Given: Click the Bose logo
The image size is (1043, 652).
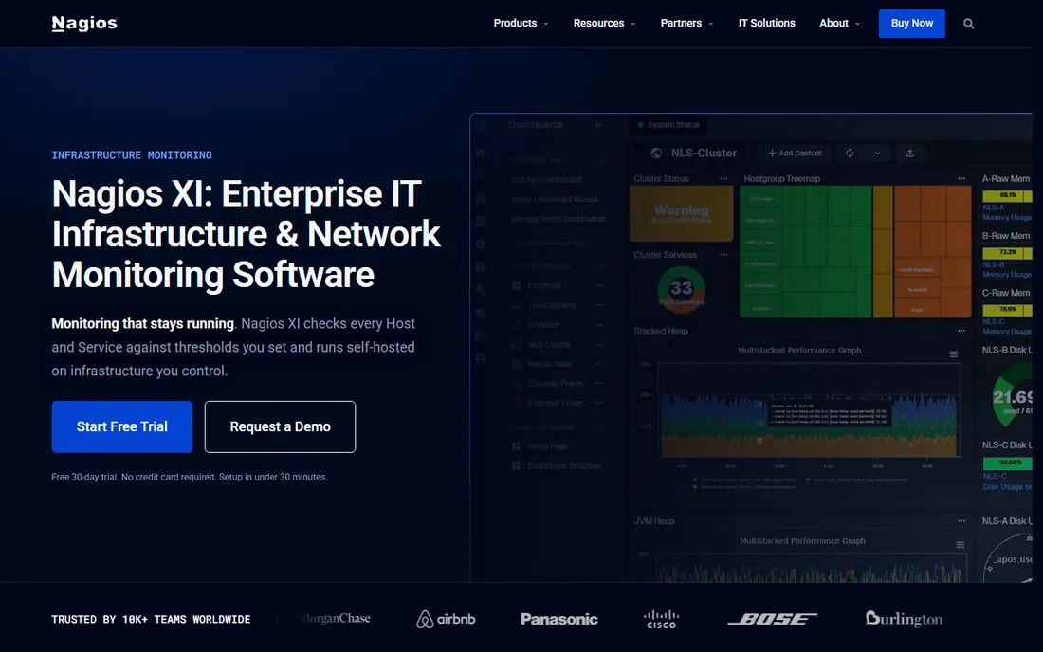Looking at the screenshot, I should (772, 620).
